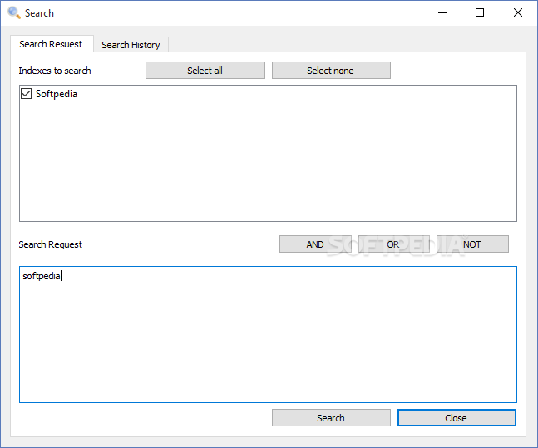Image resolution: width=538 pixels, height=448 pixels.
Task: Close the window using the title bar X
Action: (x=518, y=13)
